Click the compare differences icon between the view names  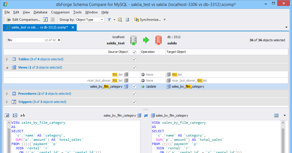(146, 115)
